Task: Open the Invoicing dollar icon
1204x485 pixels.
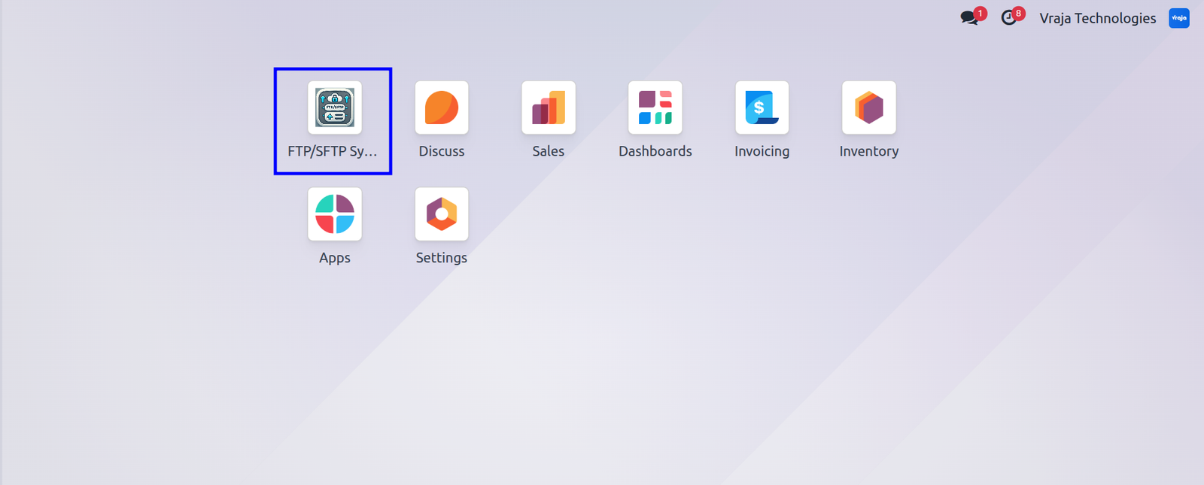Action: tap(762, 108)
